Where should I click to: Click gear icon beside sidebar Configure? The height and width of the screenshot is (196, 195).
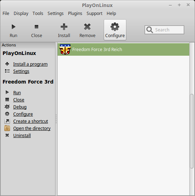pos(7,114)
